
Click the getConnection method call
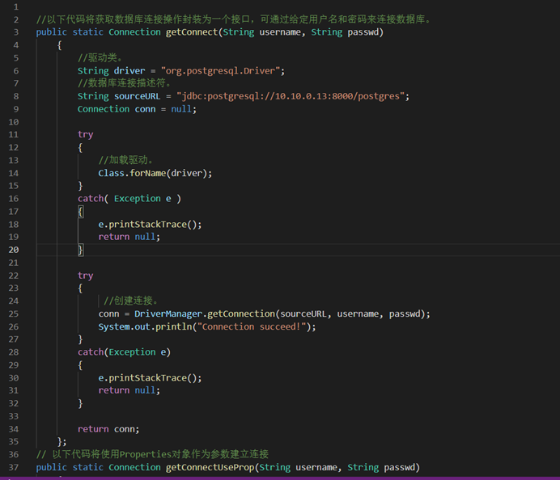(x=241, y=314)
